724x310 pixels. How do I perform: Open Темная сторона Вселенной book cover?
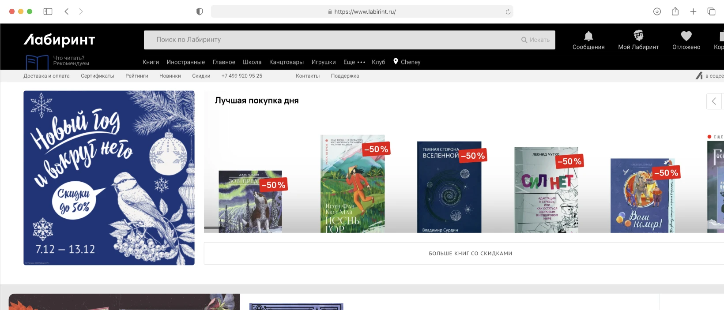[449, 187]
